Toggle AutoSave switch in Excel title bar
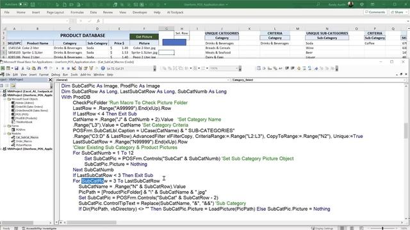This screenshot has height=230, width=410. [23, 4]
